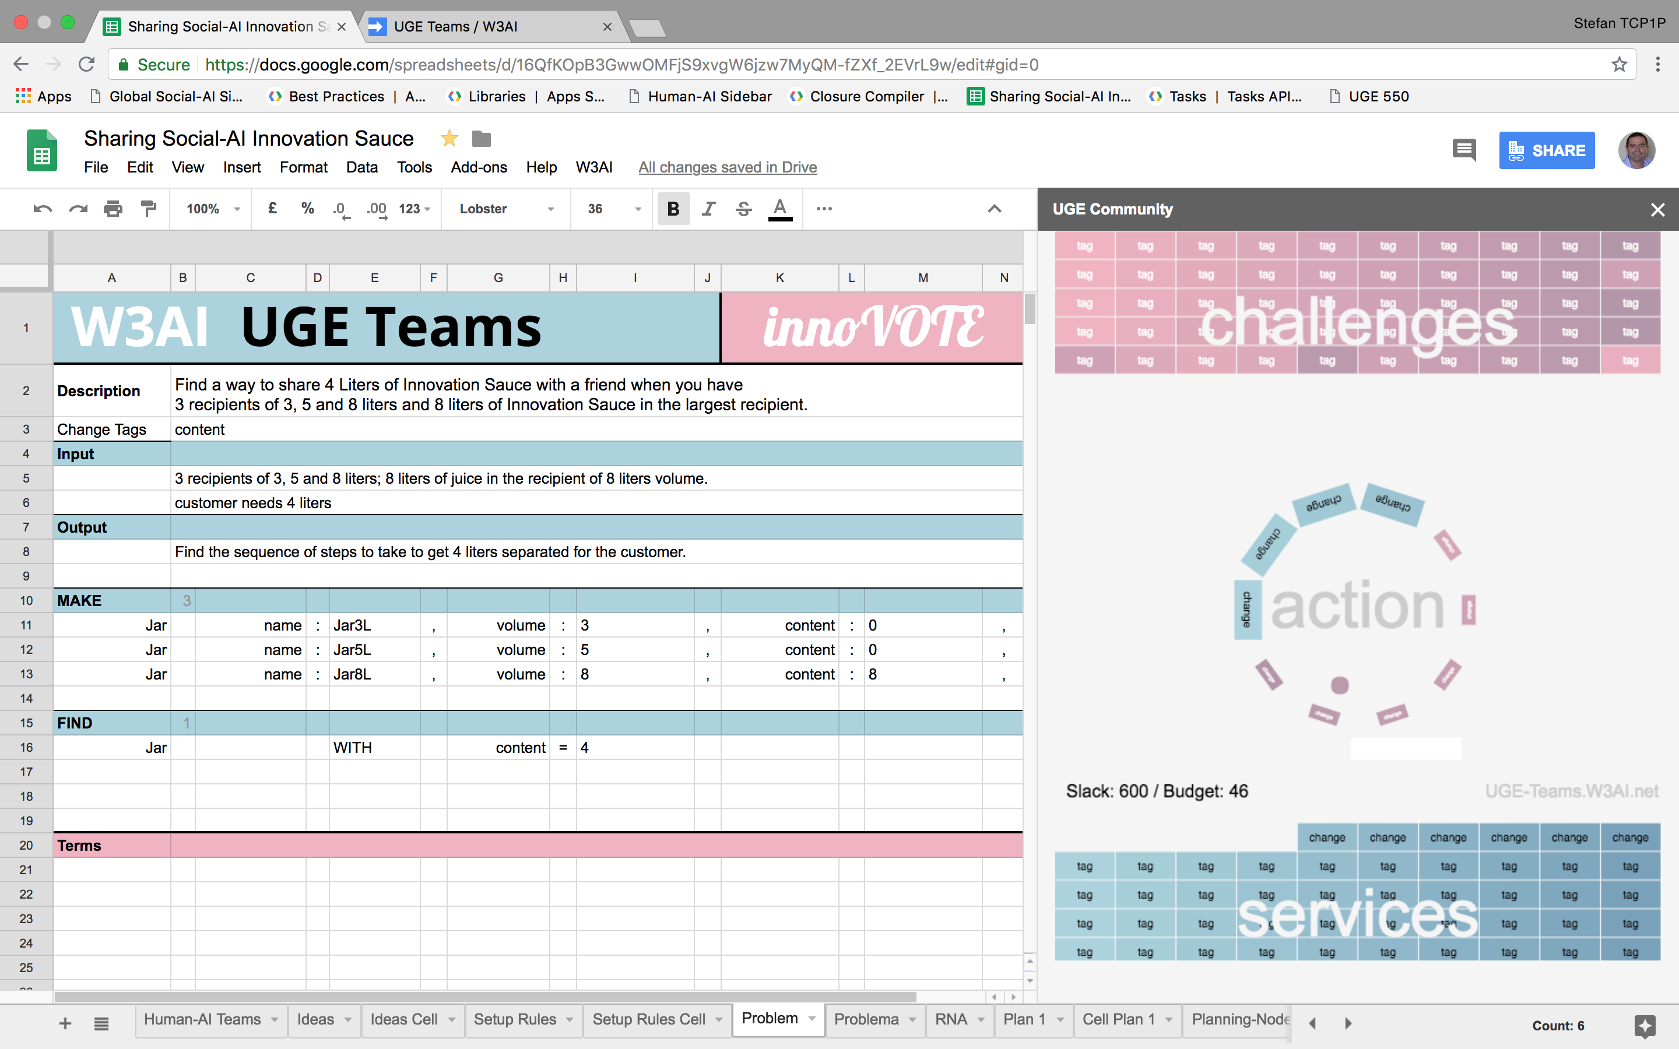Open the Add-ons menu
Image resolution: width=1679 pixels, height=1049 pixels.
(x=479, y=167)
